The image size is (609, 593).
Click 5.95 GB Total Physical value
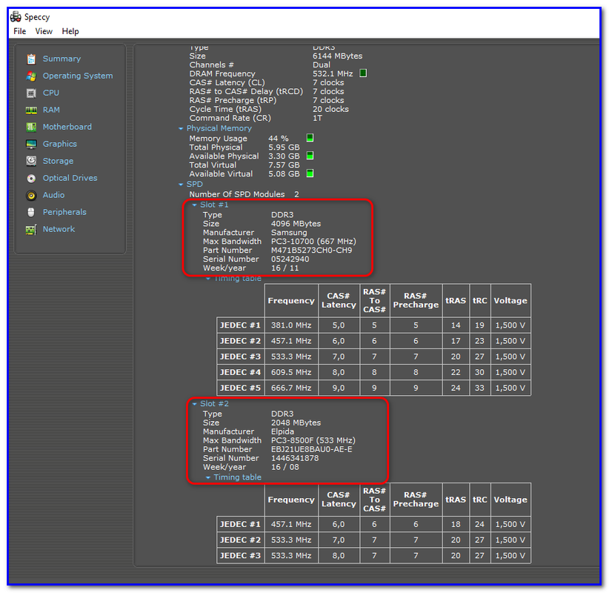click(x=284, y=148)
